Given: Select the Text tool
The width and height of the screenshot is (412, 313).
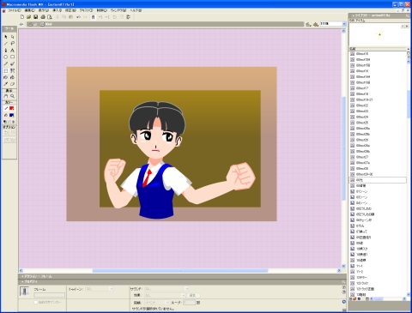Looking at the screenshot, I should click(13, 51).
